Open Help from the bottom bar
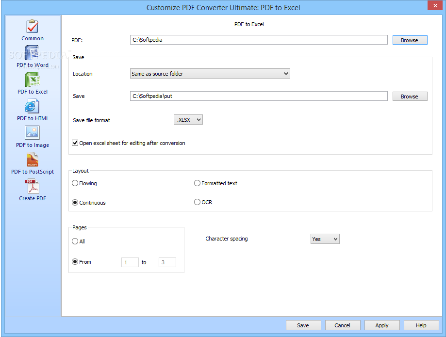This screenshot has width=446, height=337. [421, 325]
